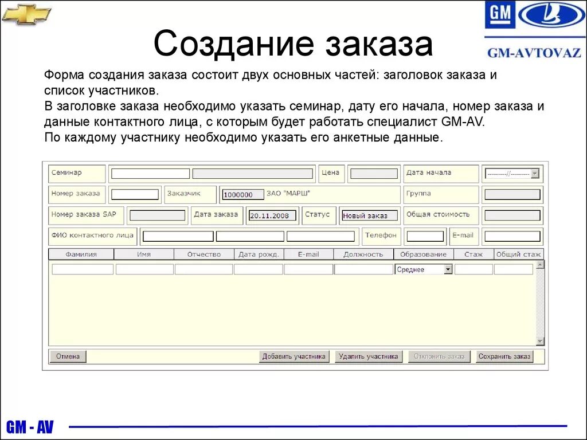The height and width of the screenshot is (440, 587).
Task: Focus the Номер заказа input field
Action: point(135,195)
